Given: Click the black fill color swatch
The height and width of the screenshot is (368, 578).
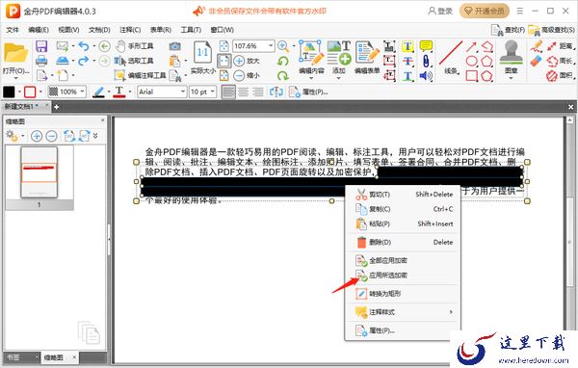Looking at the screenshot, I should tap(9, 92).
